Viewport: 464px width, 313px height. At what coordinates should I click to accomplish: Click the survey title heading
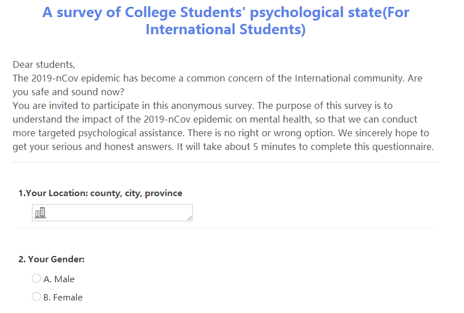point(226,13)
